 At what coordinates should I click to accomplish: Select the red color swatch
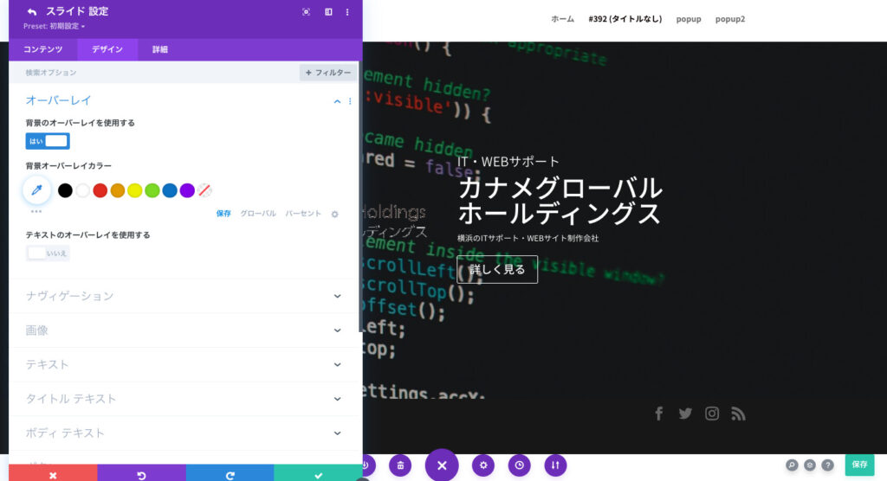100,190
